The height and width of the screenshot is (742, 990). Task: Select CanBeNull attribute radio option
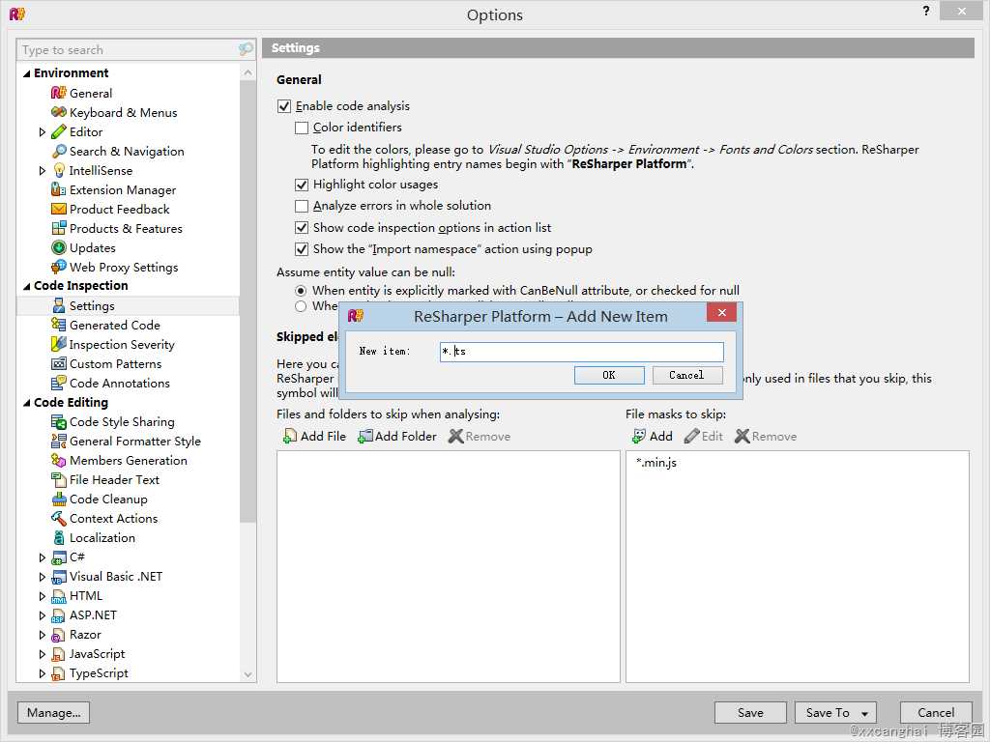pyautogui.click(x=301, y=291)
